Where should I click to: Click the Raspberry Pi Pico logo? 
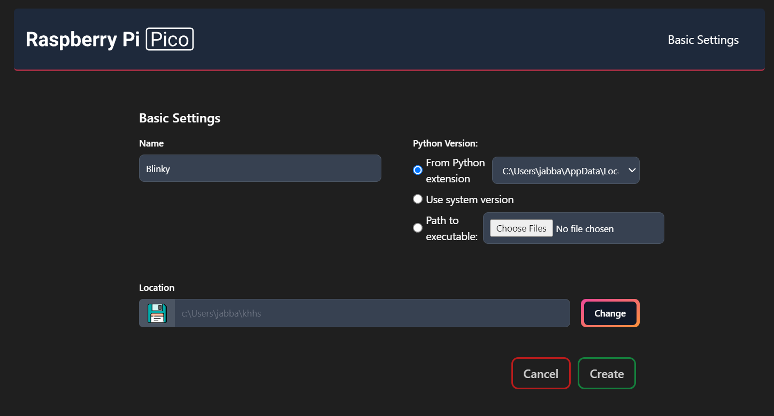110,40
